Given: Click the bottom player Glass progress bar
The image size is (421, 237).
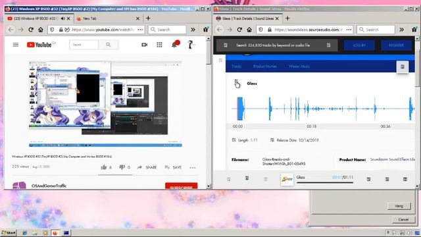Looking at the screenshot, I should 324,183.
